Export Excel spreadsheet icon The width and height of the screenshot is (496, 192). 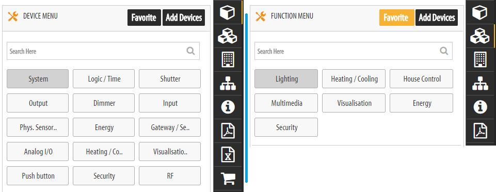coord(227,155)
